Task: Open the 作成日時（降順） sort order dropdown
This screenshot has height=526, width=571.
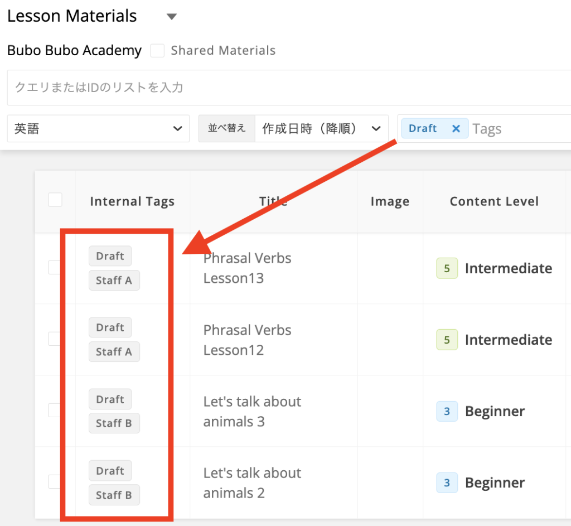Action: [x=321, y=129]
